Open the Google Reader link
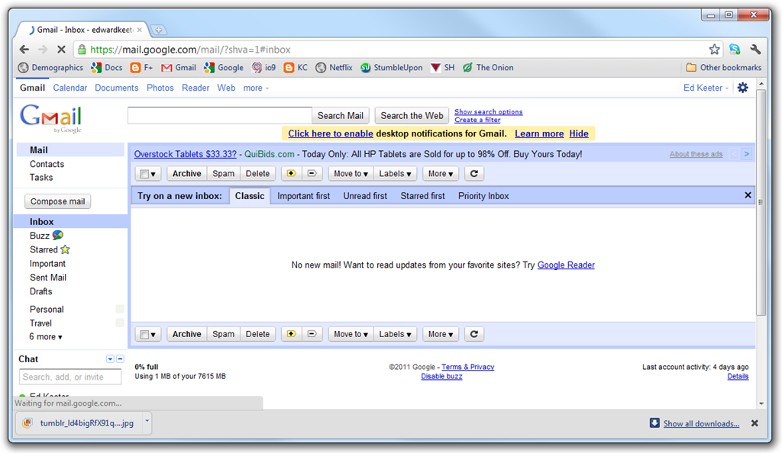 [566, 265]
